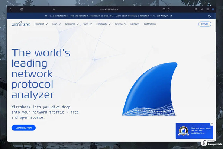The height and width of the screenshot is (149, 223).
Task: Open the Community navigation dropdown
Action: tap(103, 24)
